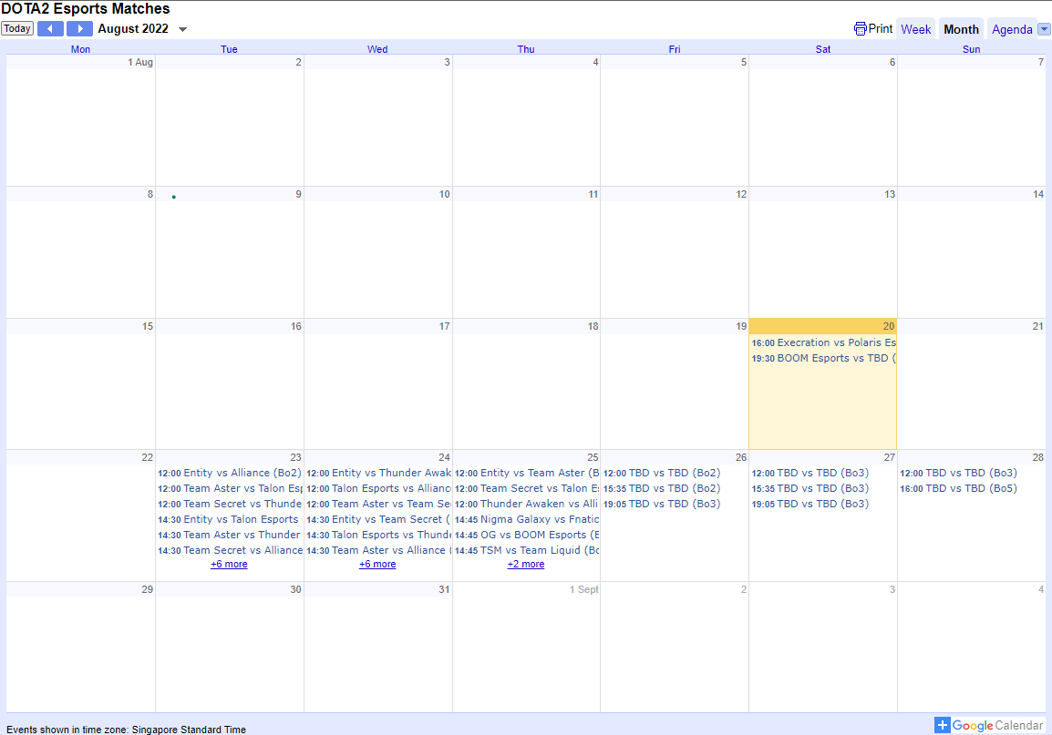Open Saturday 27 15:35 TBD vs TBD (Bo3) event
1052x735 pixels.
tap(810, 488)
